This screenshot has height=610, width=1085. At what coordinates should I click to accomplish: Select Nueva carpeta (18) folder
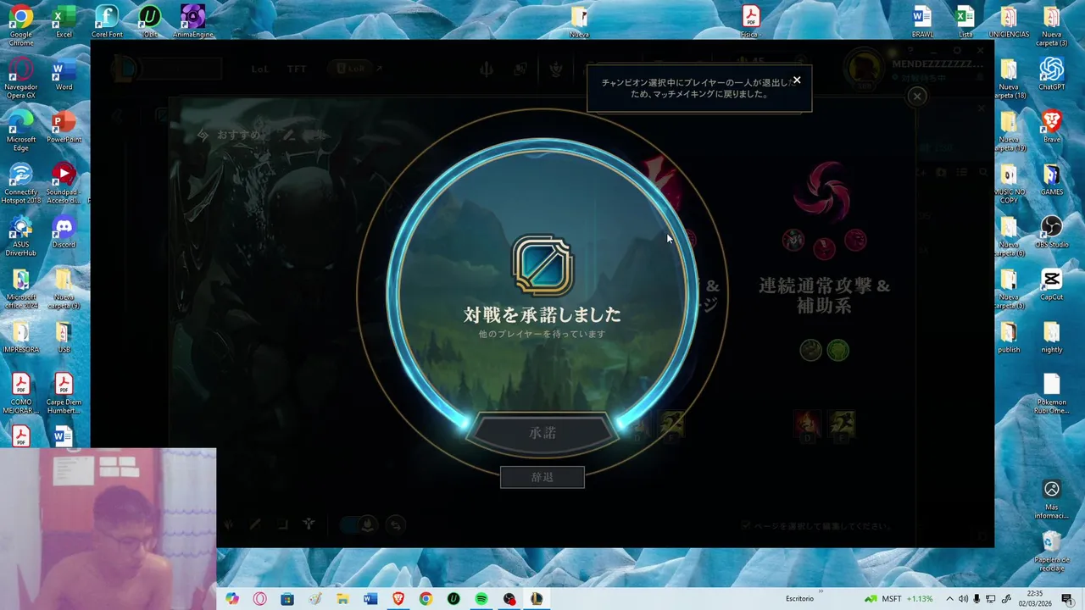pyautogui.click(x=1009, y=79)
